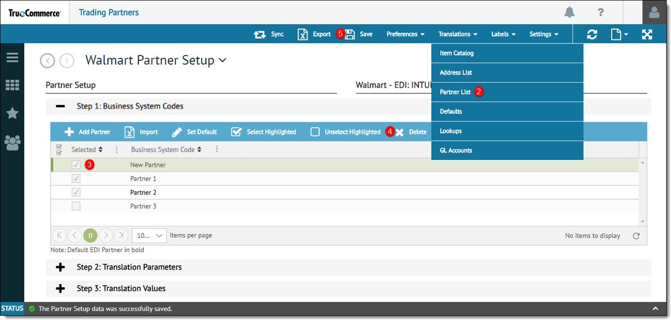
Task: Click the Save icon
Action: tap(350, 34)
